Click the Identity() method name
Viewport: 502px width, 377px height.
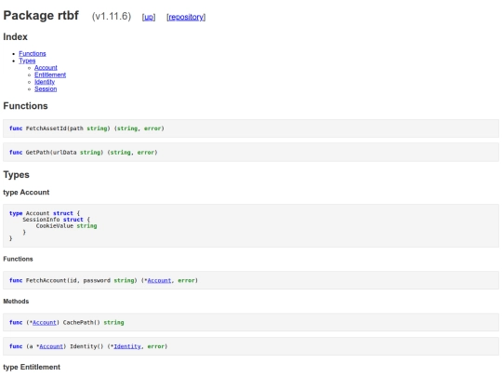tap(86, 346)
